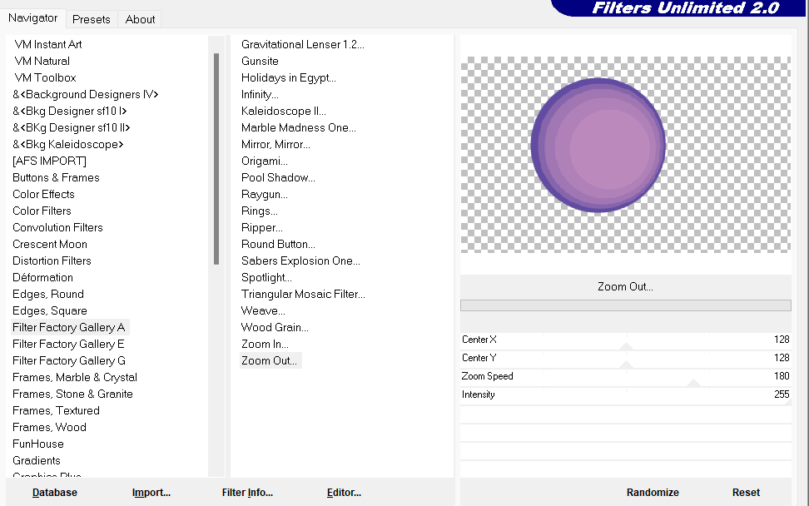The height and width of the screenshot is (506, 809).
Task: Select the Navigator tab
Action: (x=33, y=17)
